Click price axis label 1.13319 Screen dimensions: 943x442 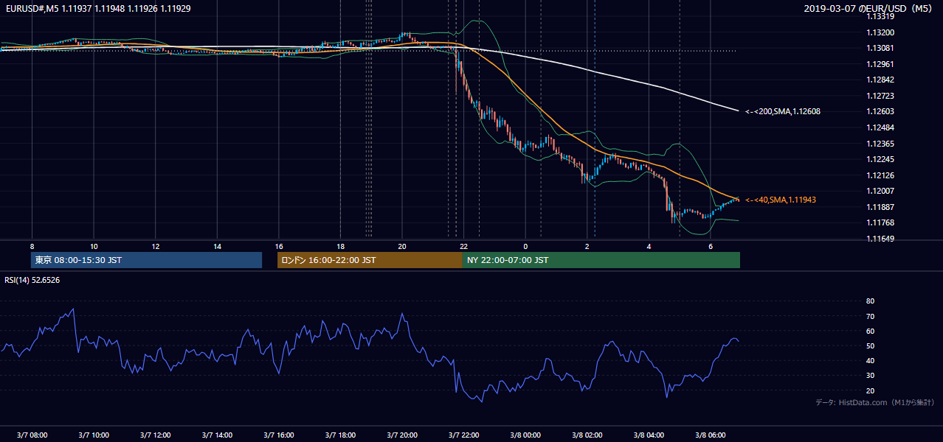coord(881,16)
